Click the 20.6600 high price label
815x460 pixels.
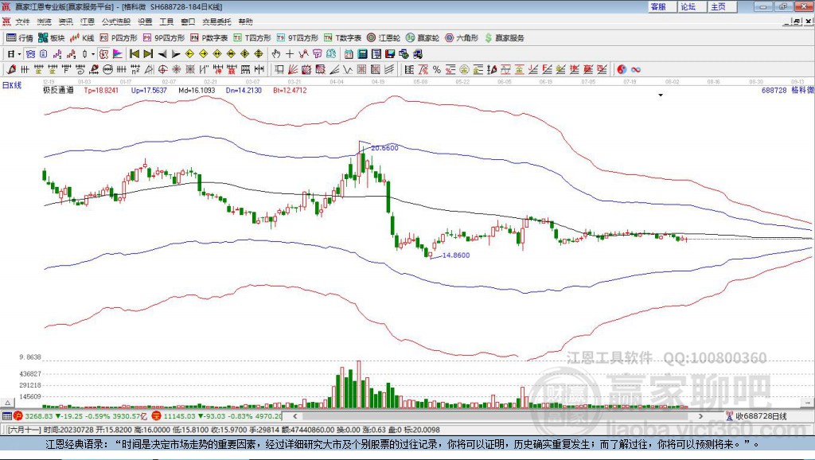384,147
